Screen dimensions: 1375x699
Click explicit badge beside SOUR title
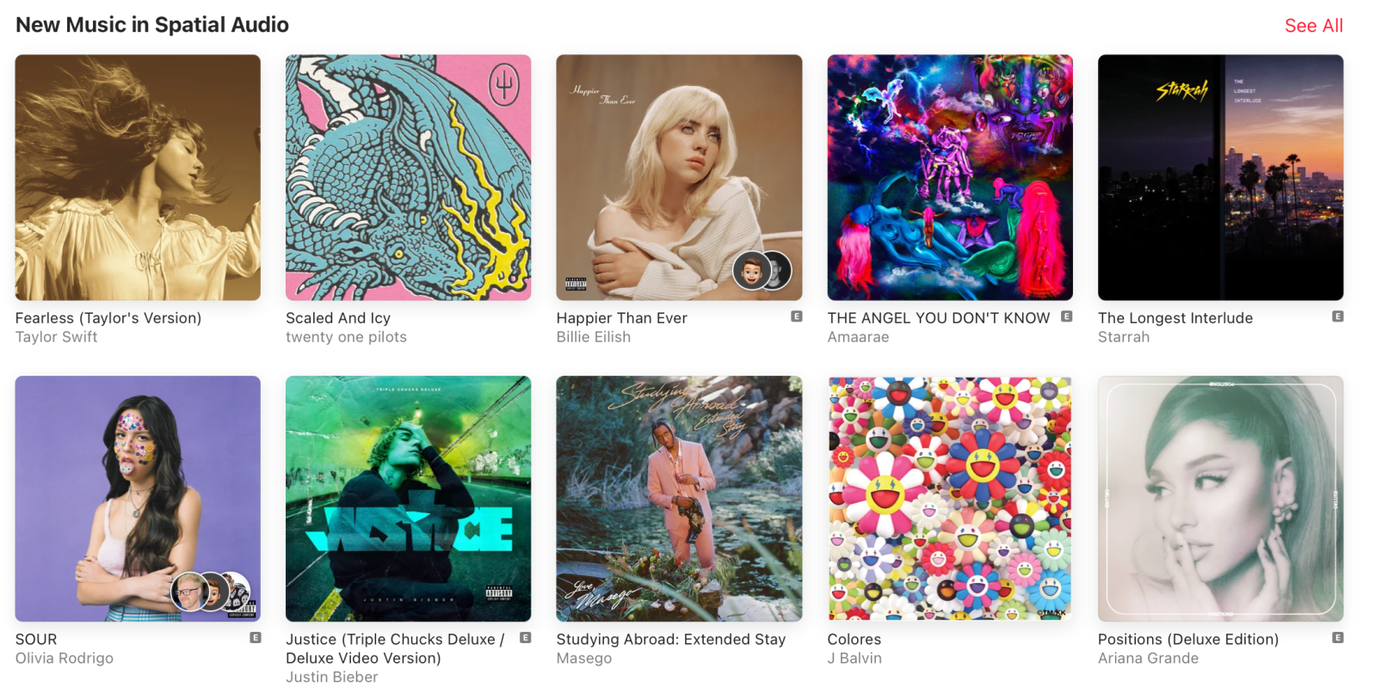point(256,638)
